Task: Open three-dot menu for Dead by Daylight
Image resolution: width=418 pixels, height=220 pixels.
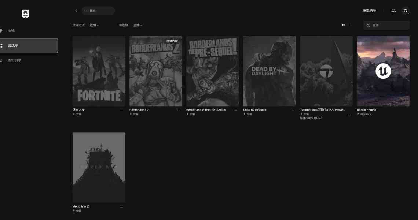Action: 292,111
